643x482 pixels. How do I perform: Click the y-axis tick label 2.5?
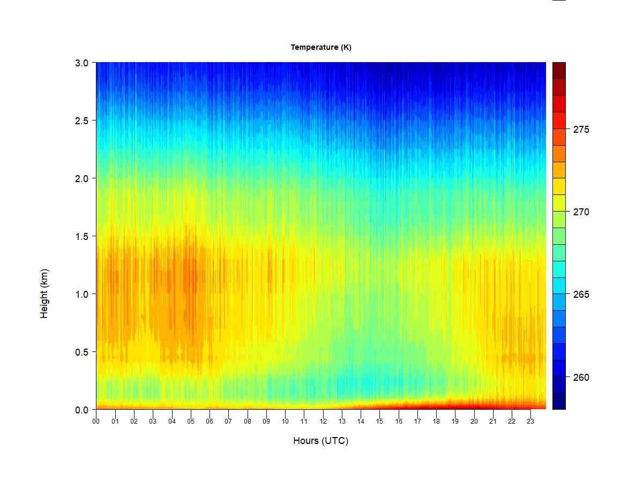coord(81,120)
